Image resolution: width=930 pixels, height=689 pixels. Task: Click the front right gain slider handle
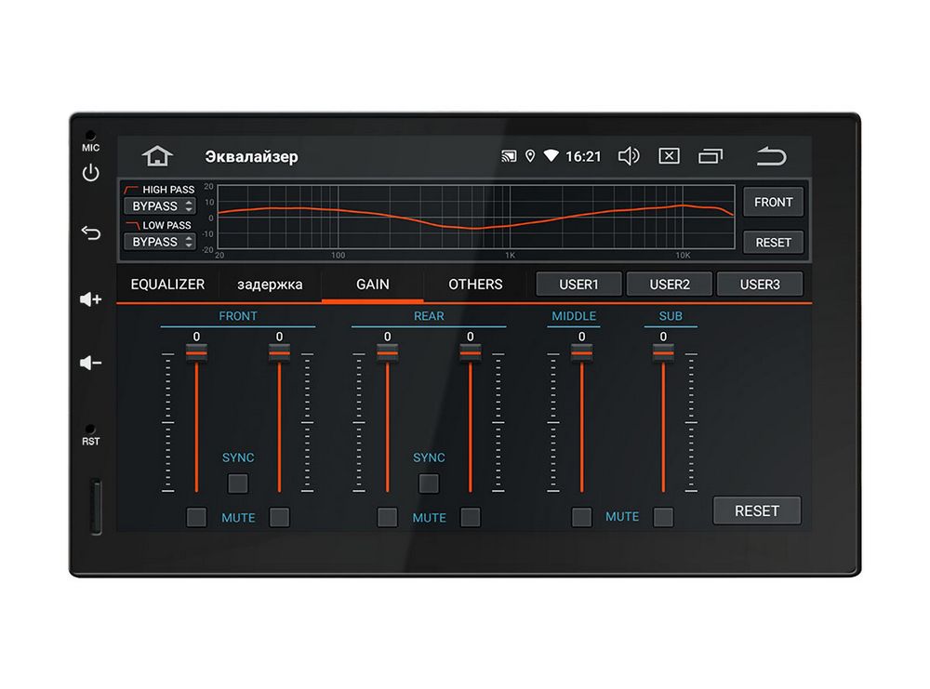tap(279, 353)
